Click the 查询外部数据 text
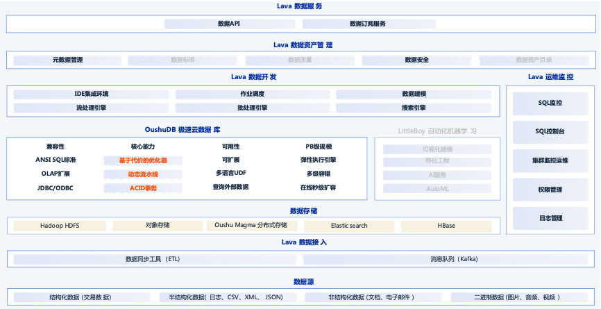The height and width of the screenshot is (309, 601). tap(230, 187)
